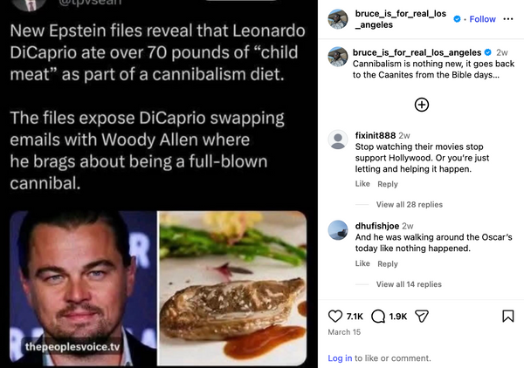Viewport: 524px width, 368px height.
Task: Load more comments with the plus circle
Action: click(x=421, y=105)
